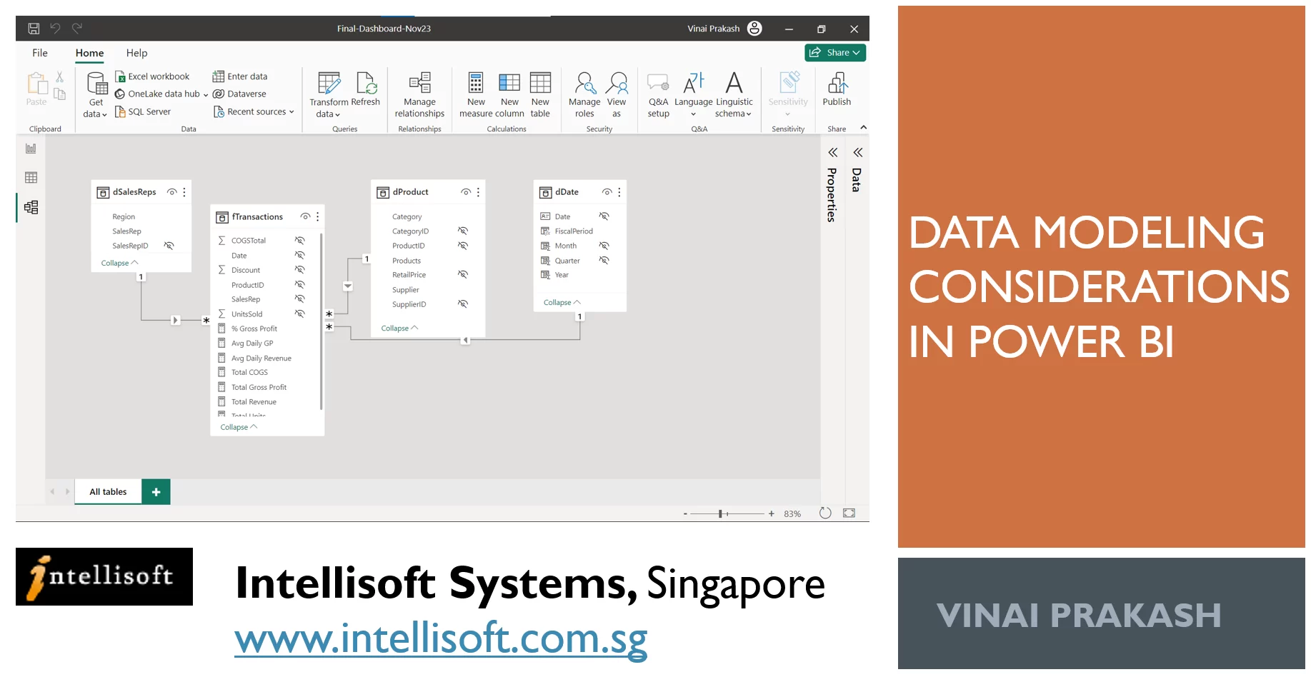Open the File menu
The image size is (1311, 677).
coord(40,53)
